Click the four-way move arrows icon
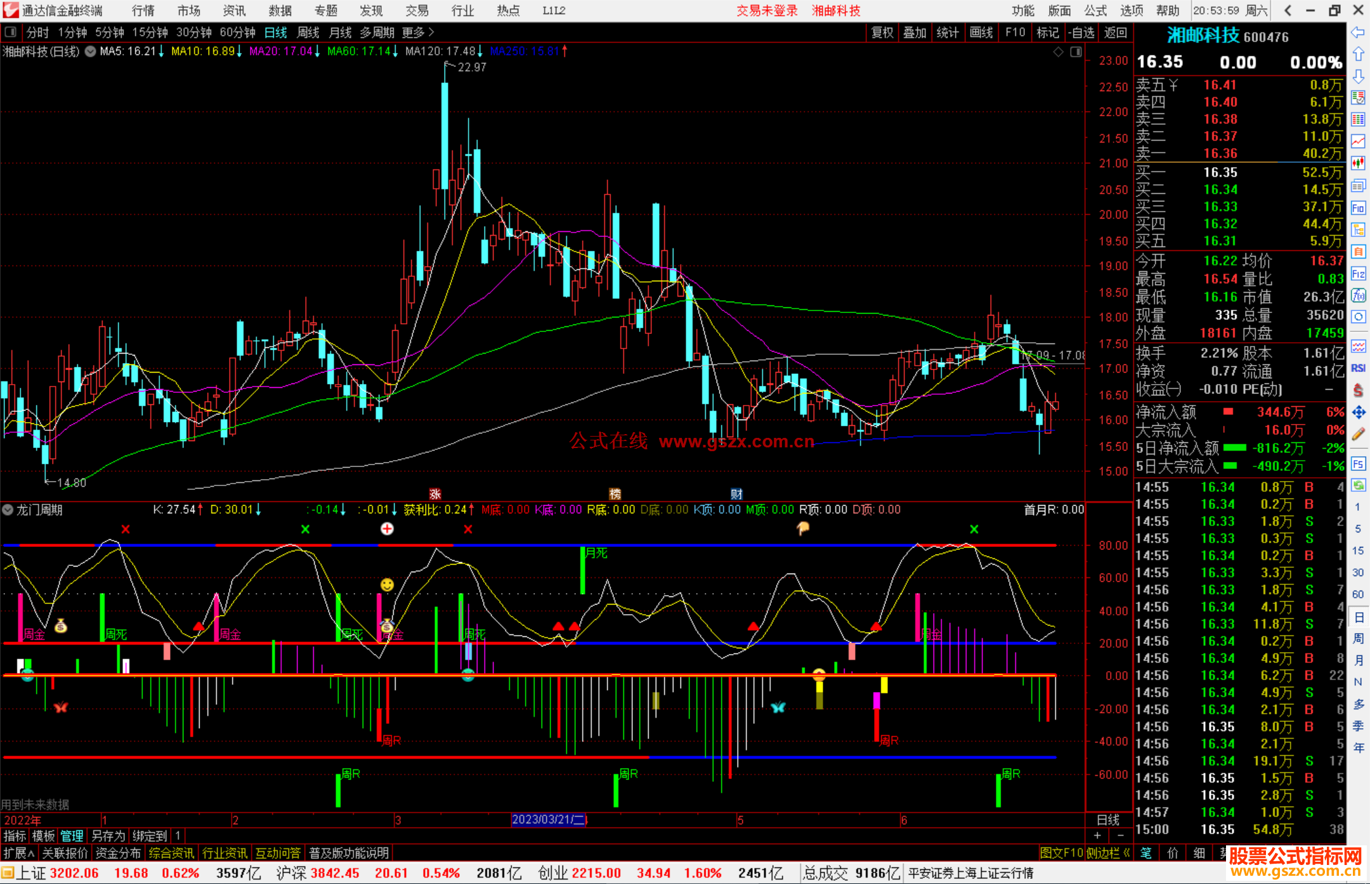1370x884 pixels. coord(1358,413)
